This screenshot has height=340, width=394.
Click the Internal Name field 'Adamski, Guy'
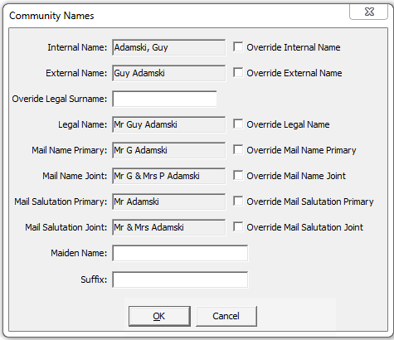[169, 47]
